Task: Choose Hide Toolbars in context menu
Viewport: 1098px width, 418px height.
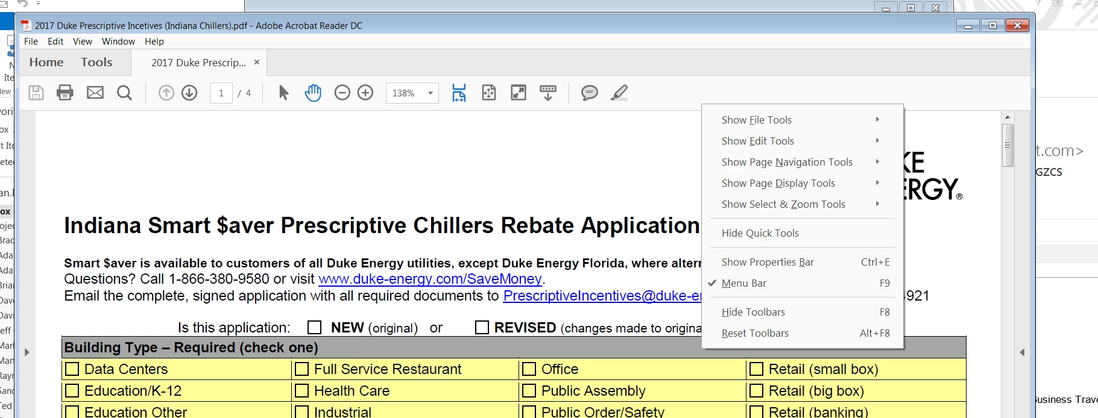Action: pyautogui.click(x=803, y=312)
